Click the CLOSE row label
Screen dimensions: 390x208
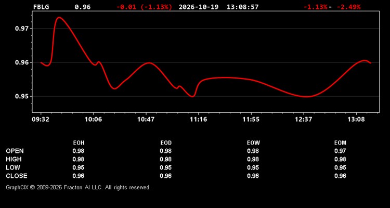(x=17, y=176)
